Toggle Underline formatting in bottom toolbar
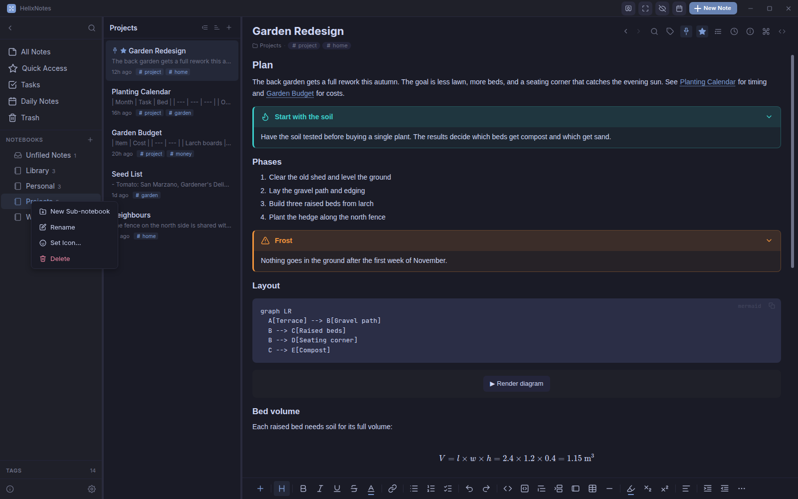This screenshot has height=499, width=798. [x=337, y=489]
